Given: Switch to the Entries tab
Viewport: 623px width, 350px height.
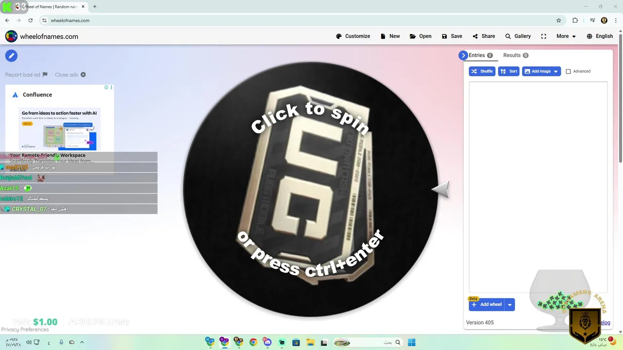Looking at the screenshot, I should pyautogui.click(x=480, y=55).
